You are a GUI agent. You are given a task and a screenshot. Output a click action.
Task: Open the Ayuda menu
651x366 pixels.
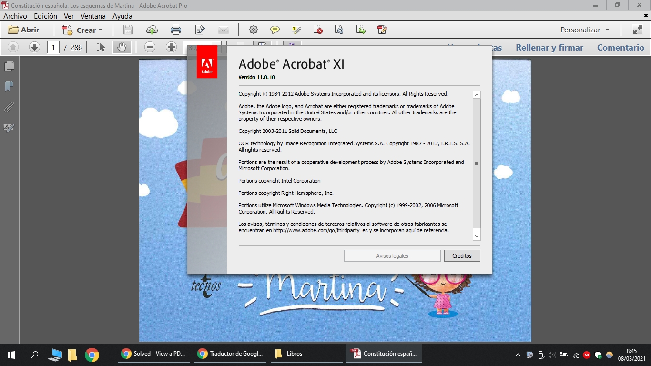(x=122, y=16)
